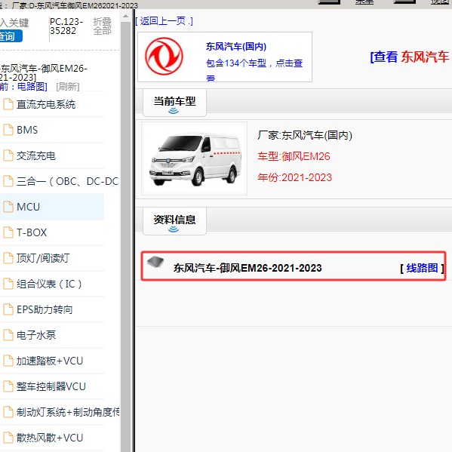Click the Dongfeng red logo image
The width and height of the screenshot is (452, 452).
click(x=164, y=57)
